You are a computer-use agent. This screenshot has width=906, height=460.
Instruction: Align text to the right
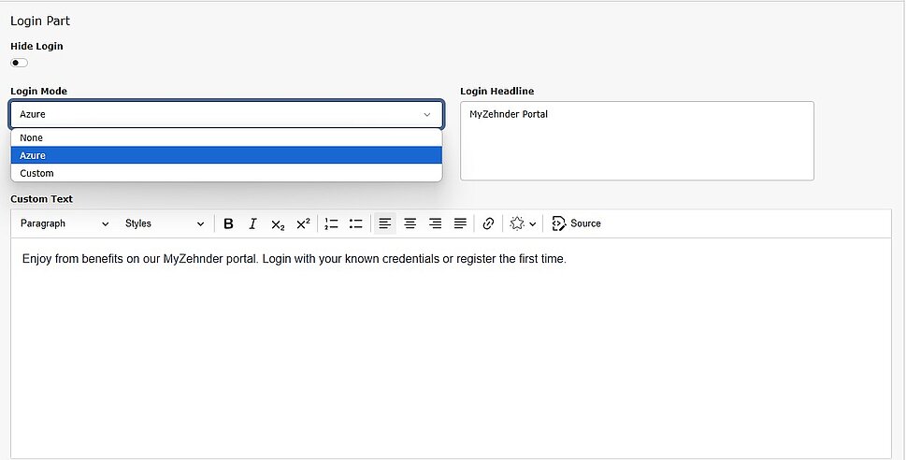[x=435, y=224]
